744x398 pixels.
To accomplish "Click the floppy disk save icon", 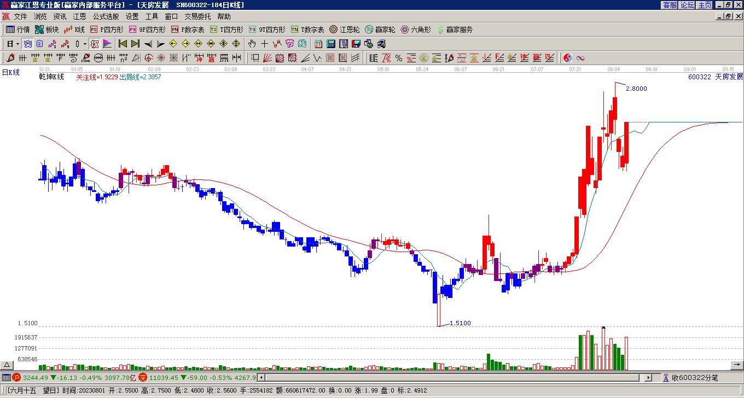I will coord(356,44).
